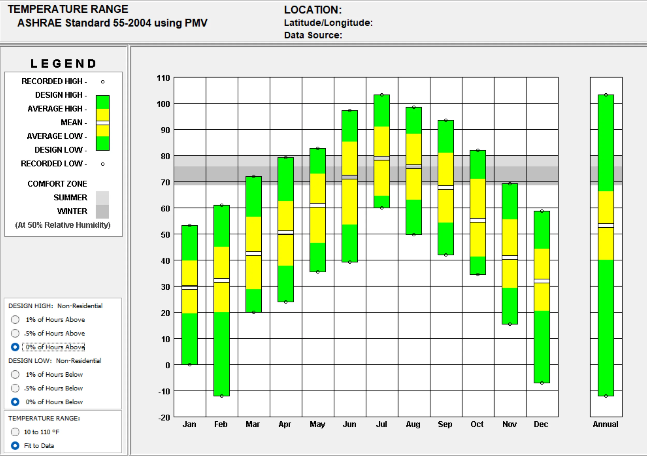Click the Winter comfort zone swatch in legend
The width and height of the screenshot is (647, 456).
102,212
